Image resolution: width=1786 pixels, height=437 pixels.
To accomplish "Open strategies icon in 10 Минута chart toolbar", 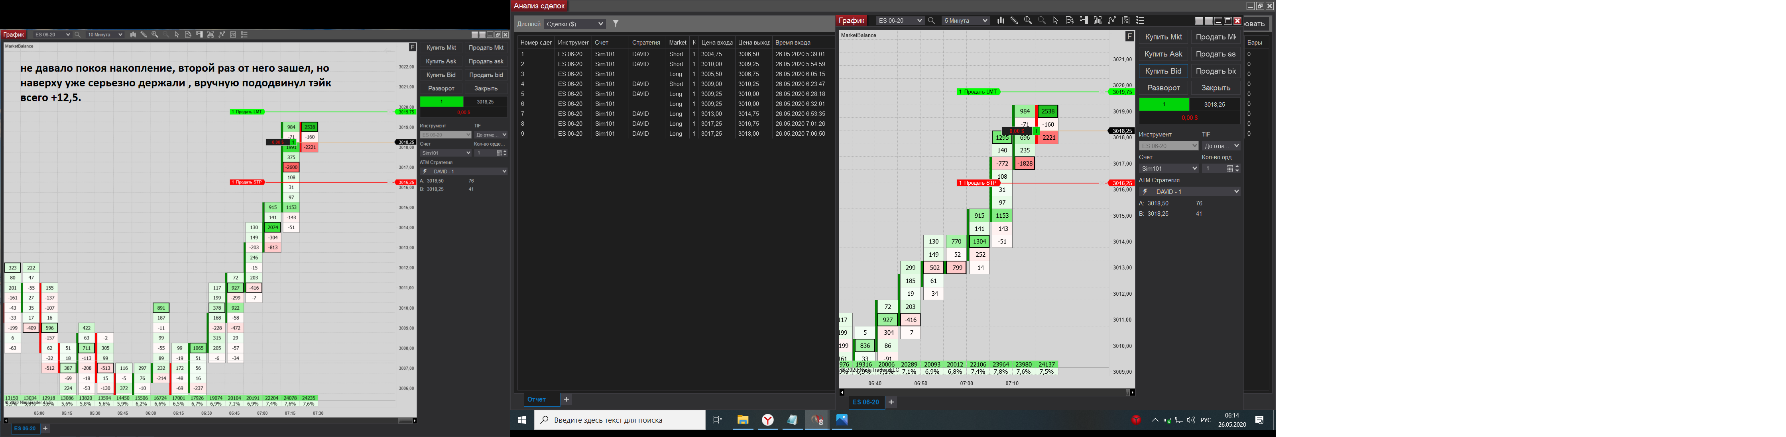I will [233, 35].
